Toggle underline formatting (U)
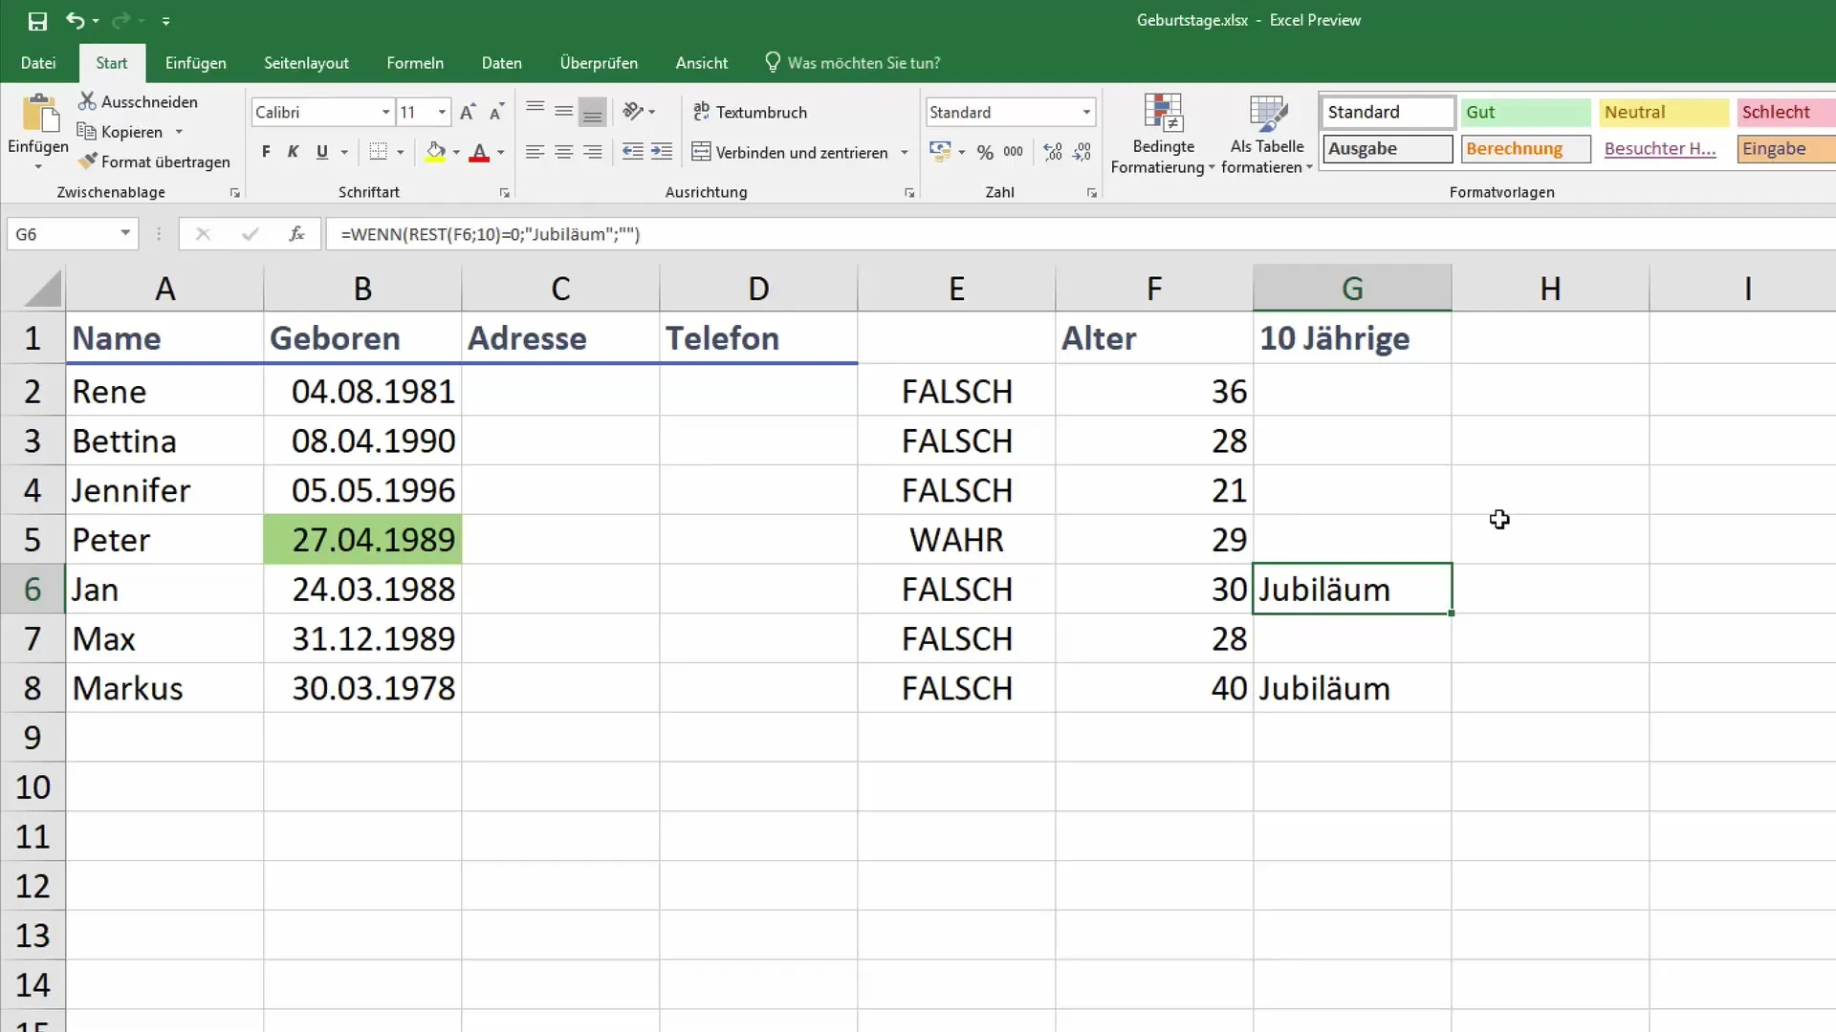1836x1032 pixels. (x=322, y=152)
